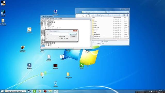The width and height of the screenshot is (165, 93).
Task: Enable the match case checkbox in Find dialog
Action: pyautogui.click(x=47, y=39)
